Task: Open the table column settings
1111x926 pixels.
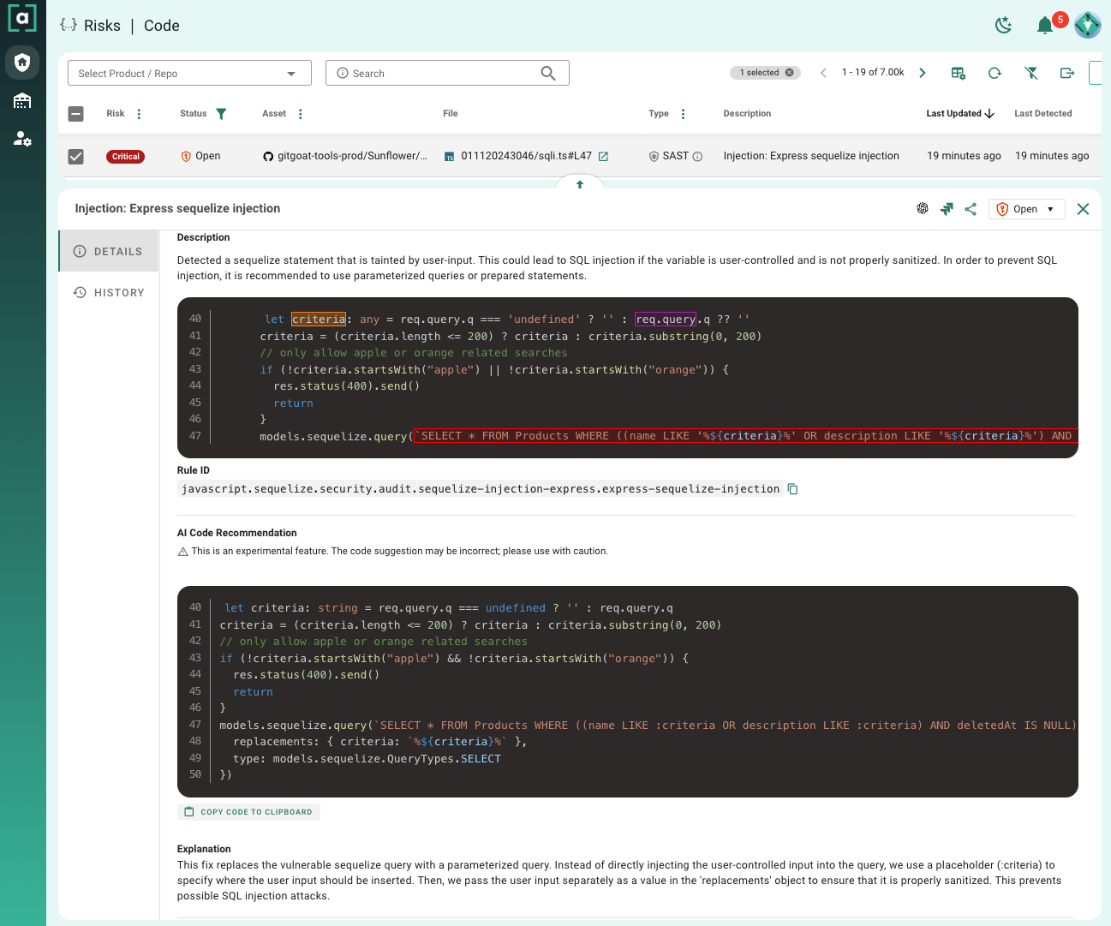Action: coord(959,73)
